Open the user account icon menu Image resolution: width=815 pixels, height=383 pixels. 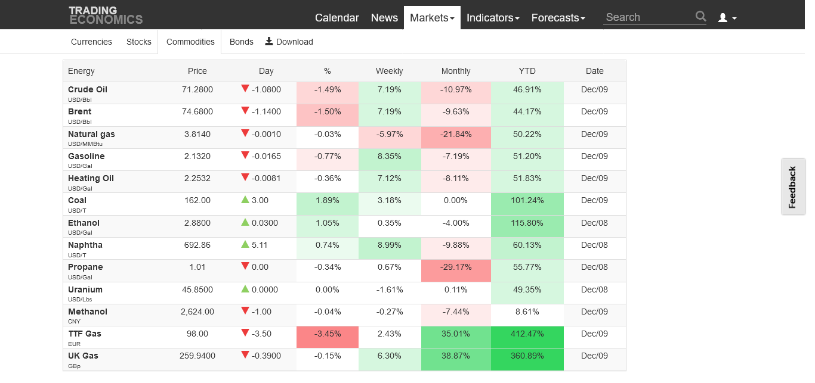(727, 18)
